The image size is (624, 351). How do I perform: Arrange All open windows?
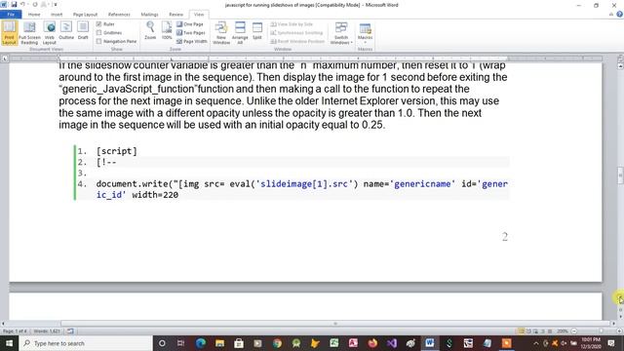point(240,32)
